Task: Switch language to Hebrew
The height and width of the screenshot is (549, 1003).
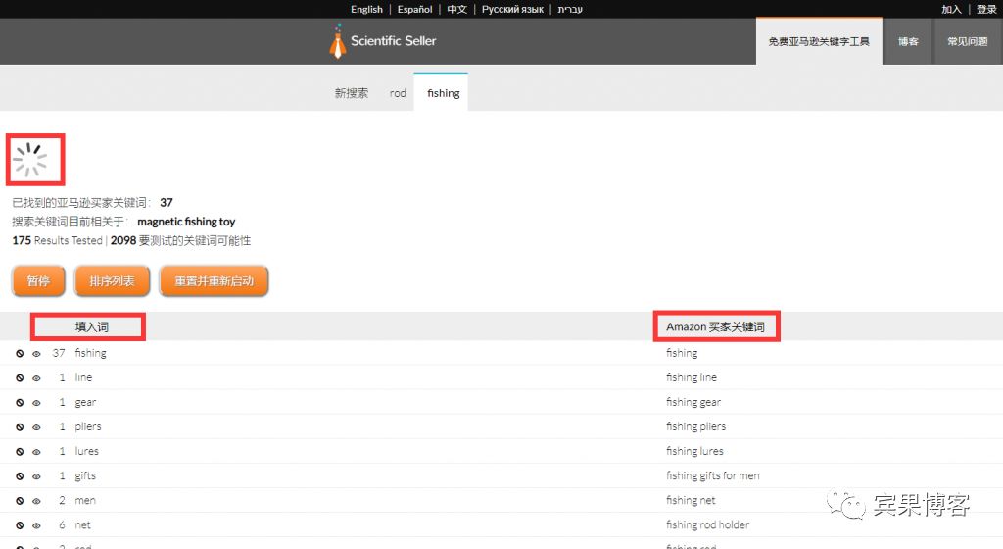Action: point(570,9)
